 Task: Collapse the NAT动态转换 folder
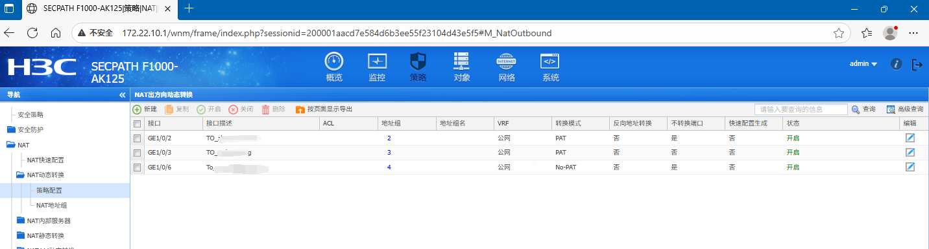(20, 175)
